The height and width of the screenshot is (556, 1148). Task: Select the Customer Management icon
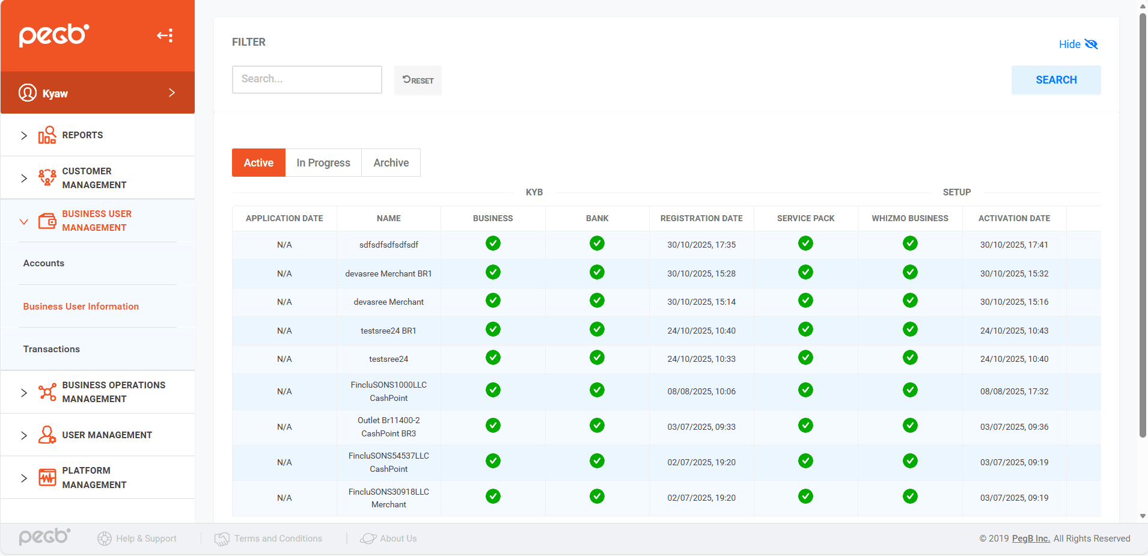click(47, 177)
